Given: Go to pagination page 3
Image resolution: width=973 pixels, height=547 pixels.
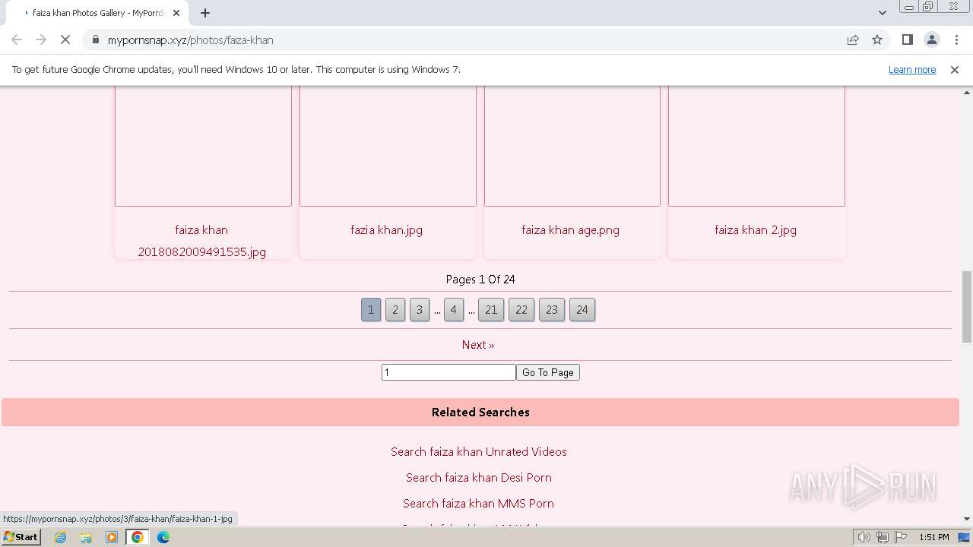Looking at the screenshot, I should tap(420, 310).
